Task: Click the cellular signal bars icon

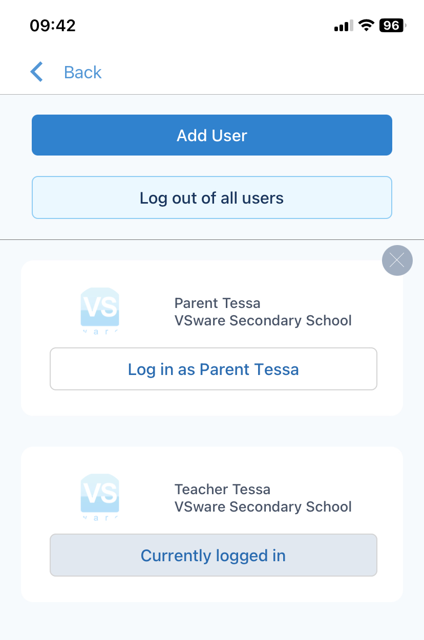Action: (x=342, y=25)
